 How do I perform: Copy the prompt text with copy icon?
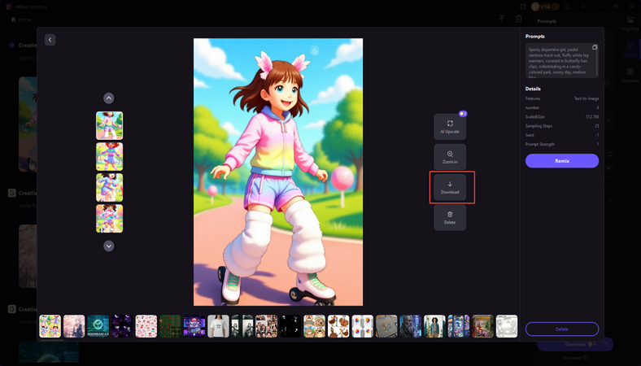tap(595, 48)
